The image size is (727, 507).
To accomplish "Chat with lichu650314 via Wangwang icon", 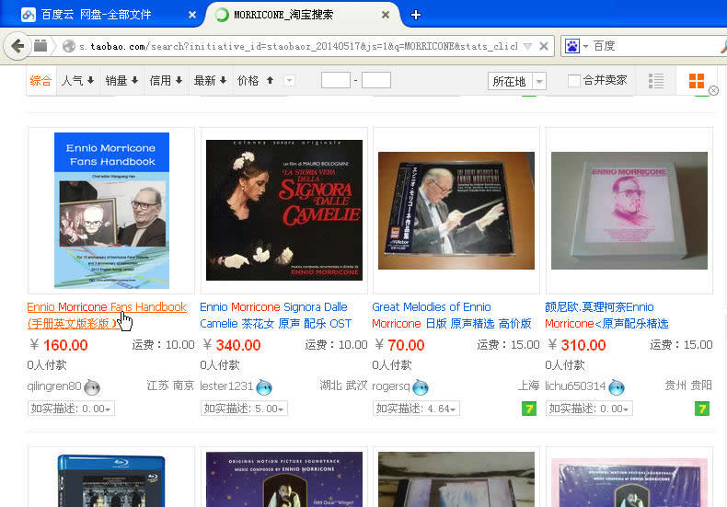I will coord(617,387).
